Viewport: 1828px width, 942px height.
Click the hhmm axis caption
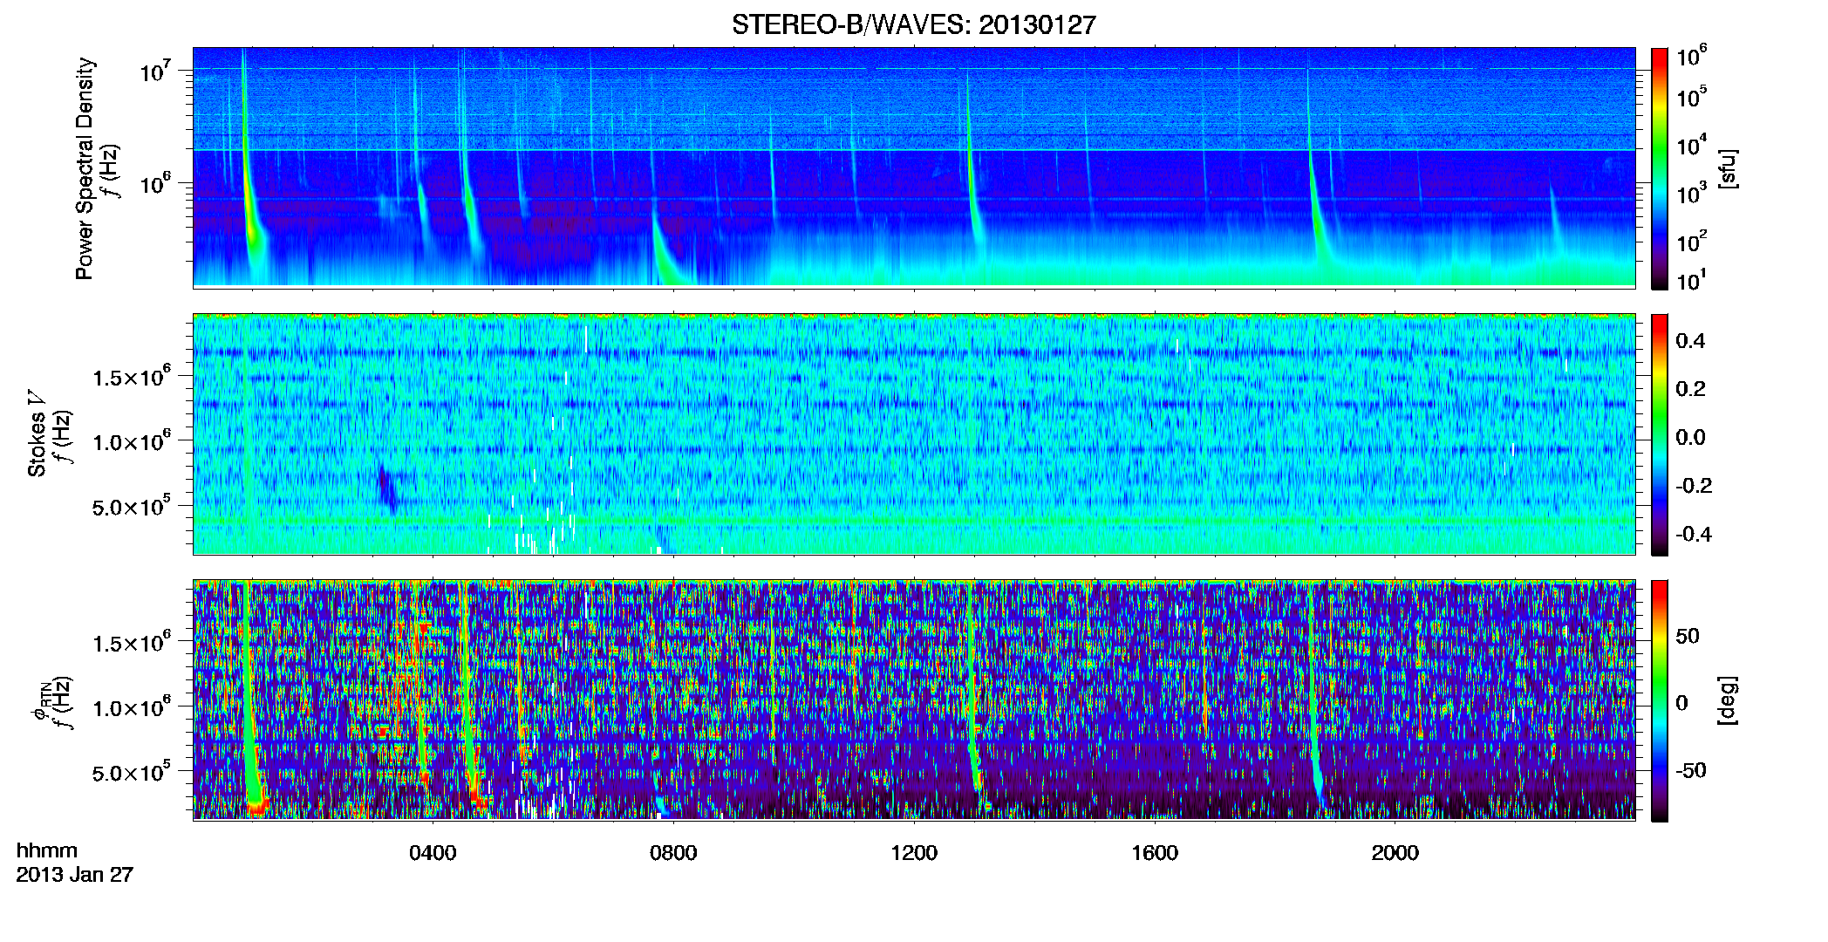point(47,851)
